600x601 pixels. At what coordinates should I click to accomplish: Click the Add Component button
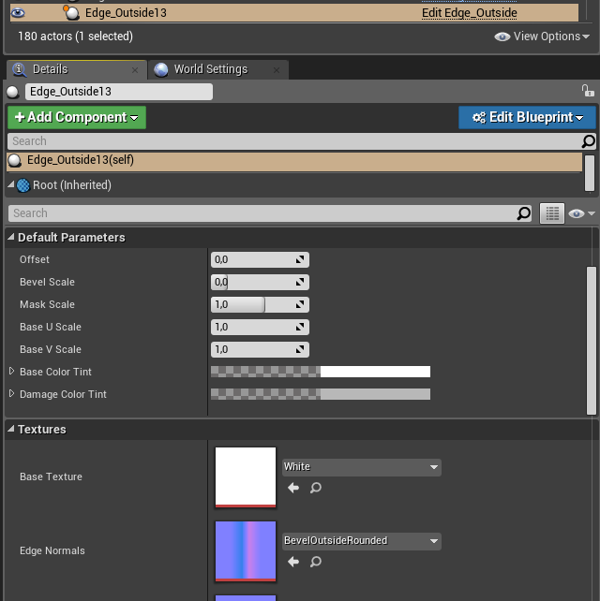(x=77, y=117)
